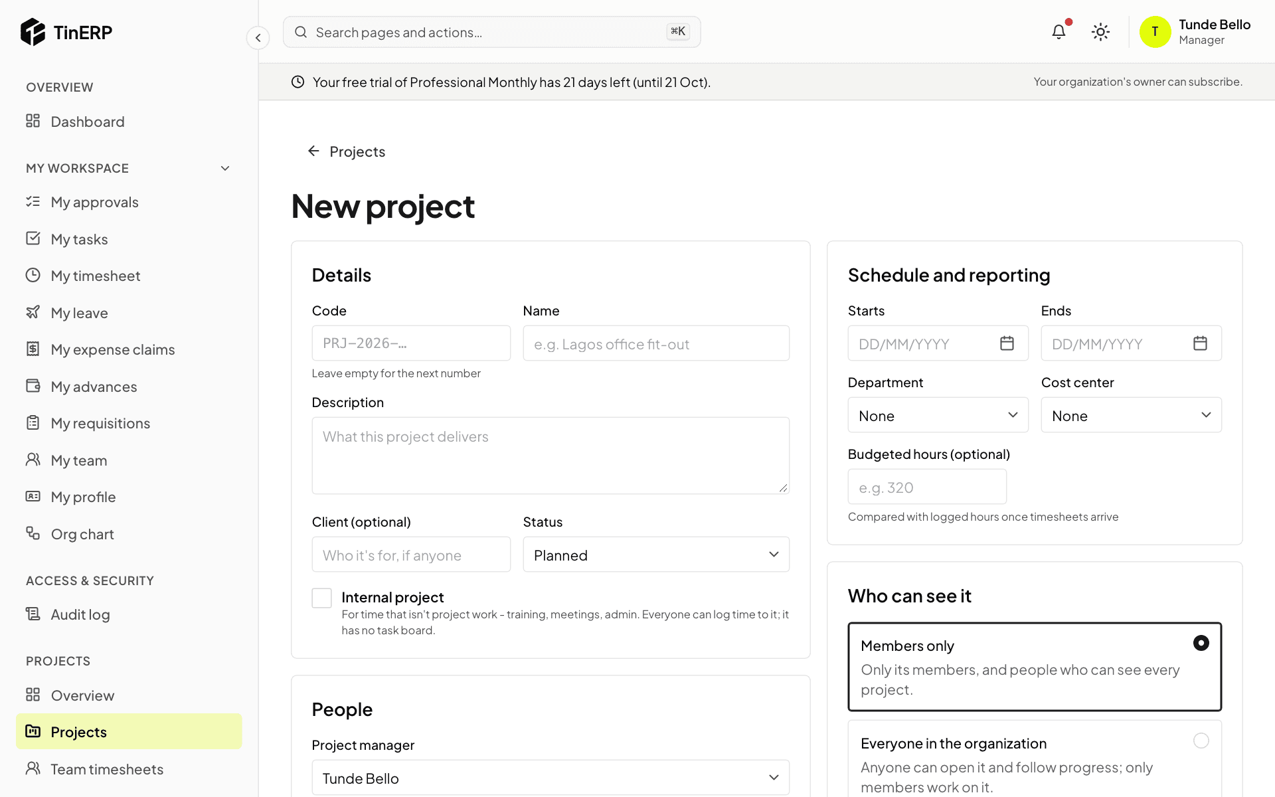Open the Cost center dropdown
Image resolution: width=1275 pixels, height=797 pixels.
coord(1131,415)
